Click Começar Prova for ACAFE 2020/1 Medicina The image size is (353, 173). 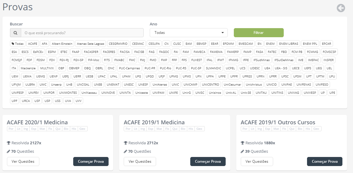(91, 162)
